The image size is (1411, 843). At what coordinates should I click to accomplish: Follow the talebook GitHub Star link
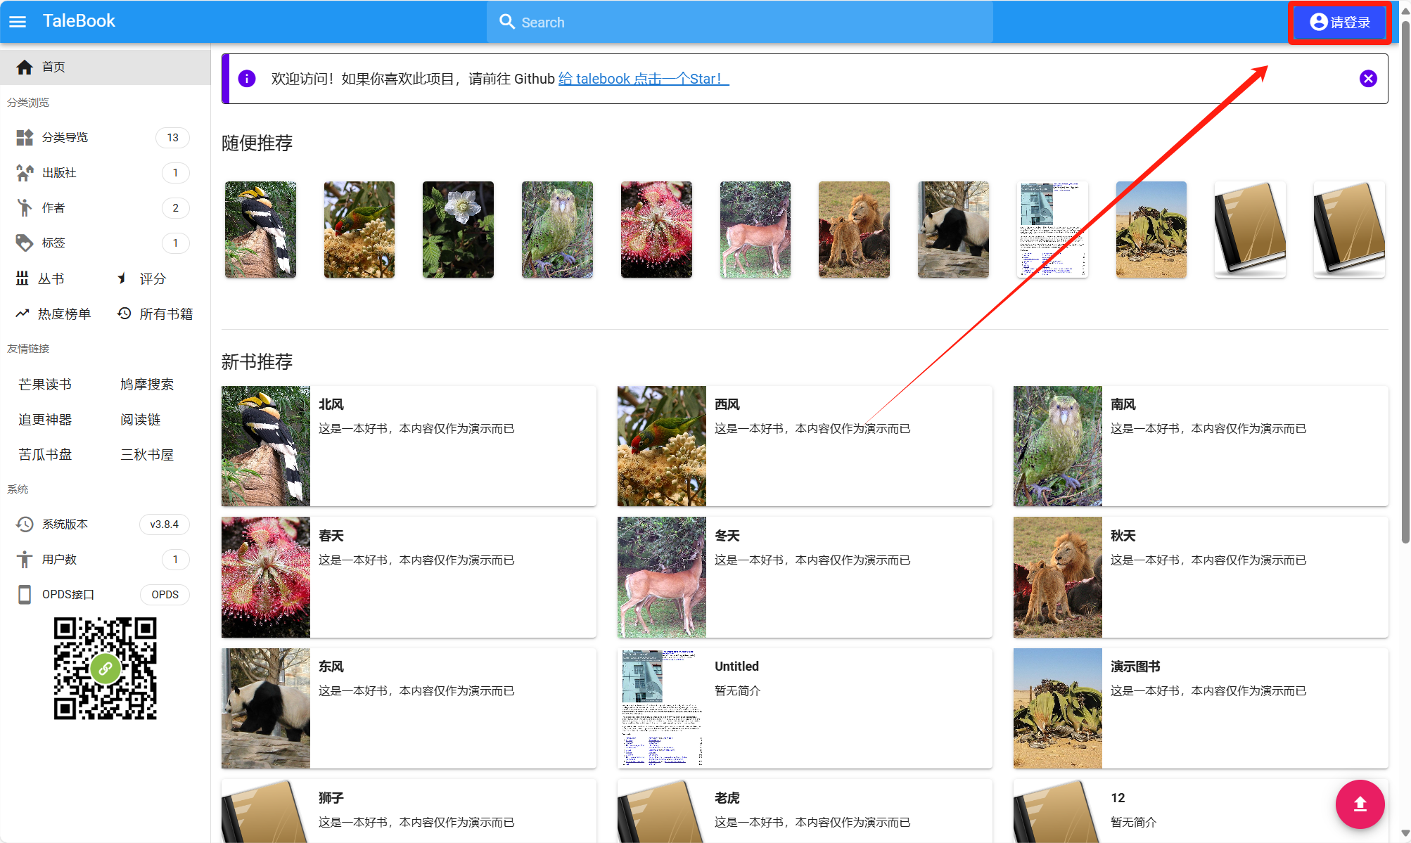point(643,79)
